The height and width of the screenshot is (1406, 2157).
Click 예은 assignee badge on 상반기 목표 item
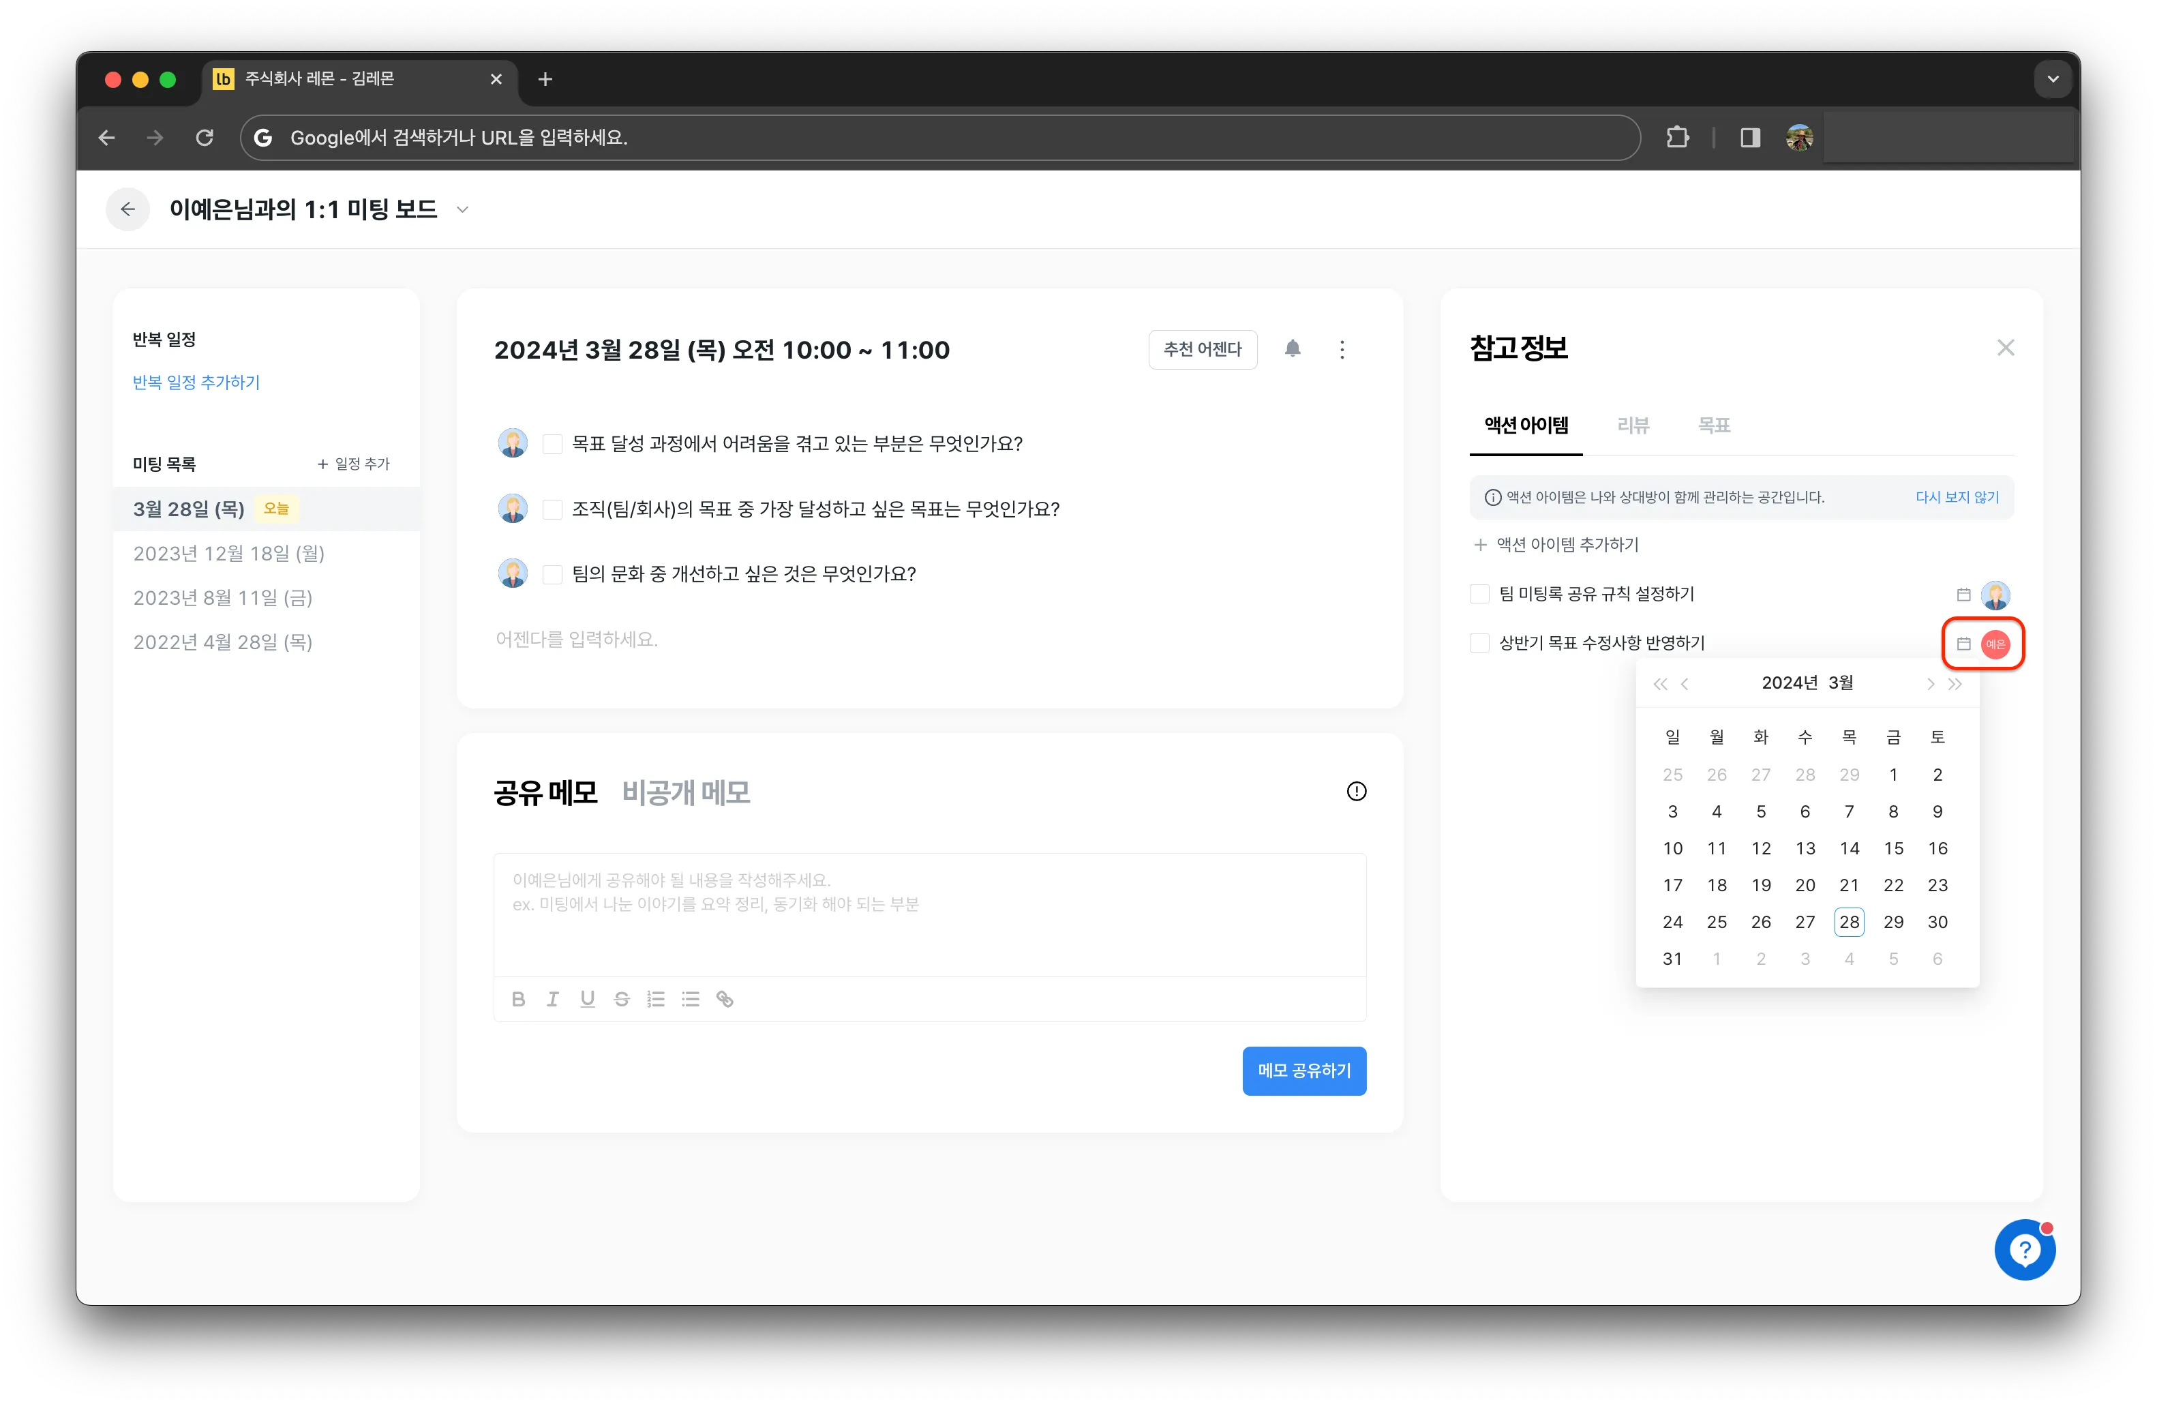pos(1995,644)
